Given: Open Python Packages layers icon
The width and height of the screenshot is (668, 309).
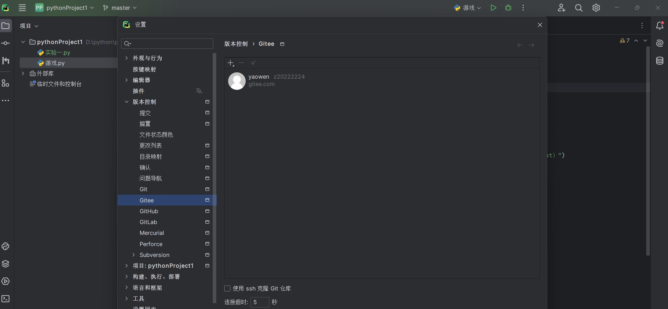Looking at the screenshot, I should pyautogui.click(x=6, y=264).
